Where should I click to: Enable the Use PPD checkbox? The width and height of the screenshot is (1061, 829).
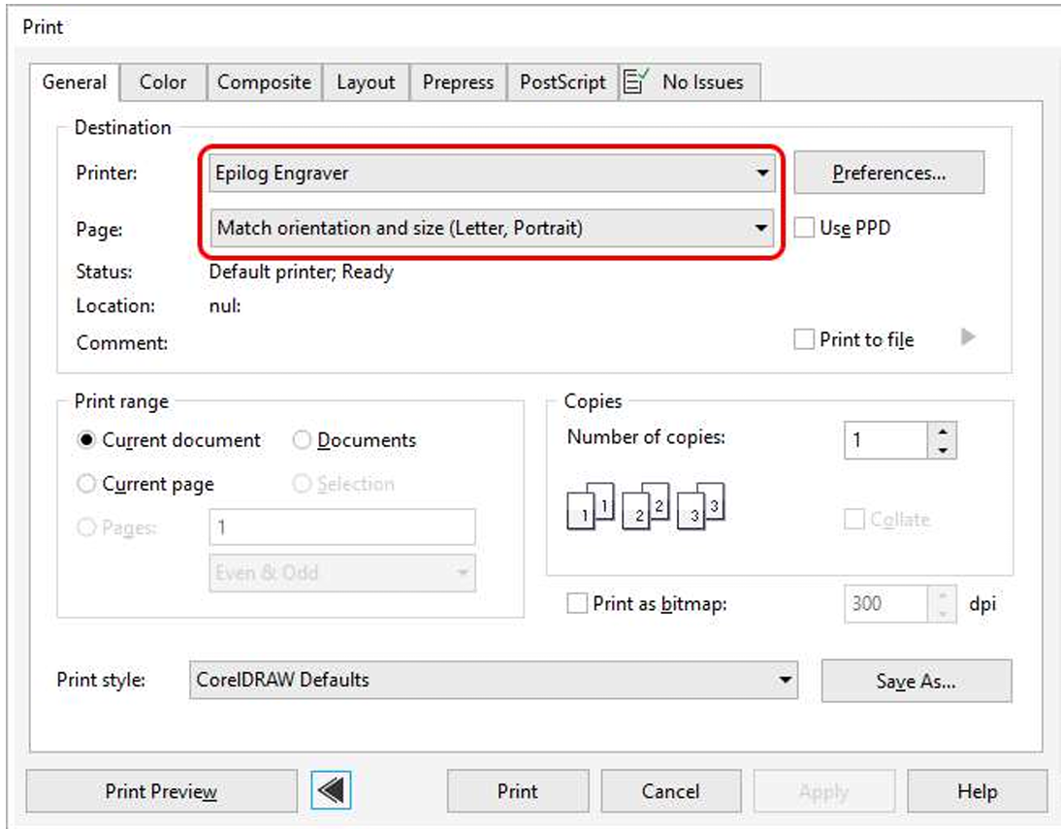tap(804, 229)
